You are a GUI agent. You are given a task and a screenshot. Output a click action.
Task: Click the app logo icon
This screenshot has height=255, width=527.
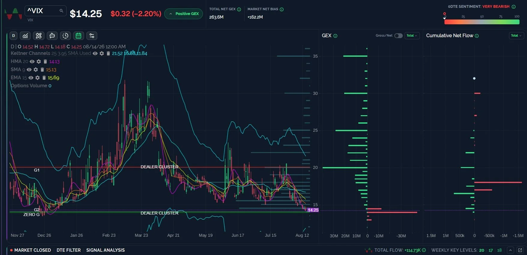coord(13,14)
